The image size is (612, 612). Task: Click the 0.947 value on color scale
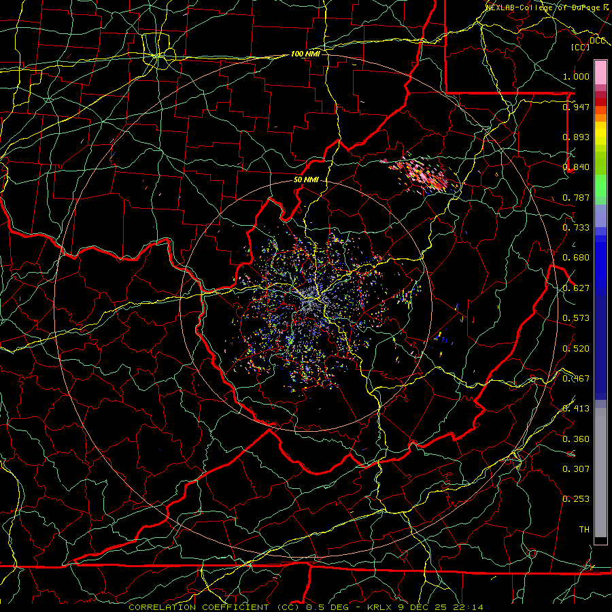coord(576,107)
